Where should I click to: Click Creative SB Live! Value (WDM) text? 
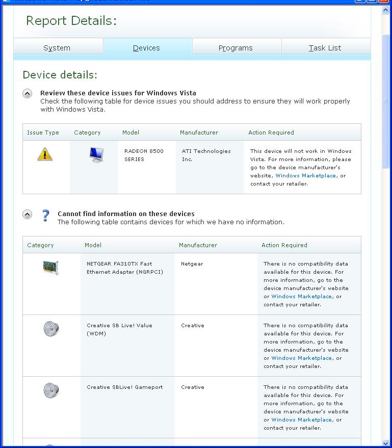[x=119, y=329]
